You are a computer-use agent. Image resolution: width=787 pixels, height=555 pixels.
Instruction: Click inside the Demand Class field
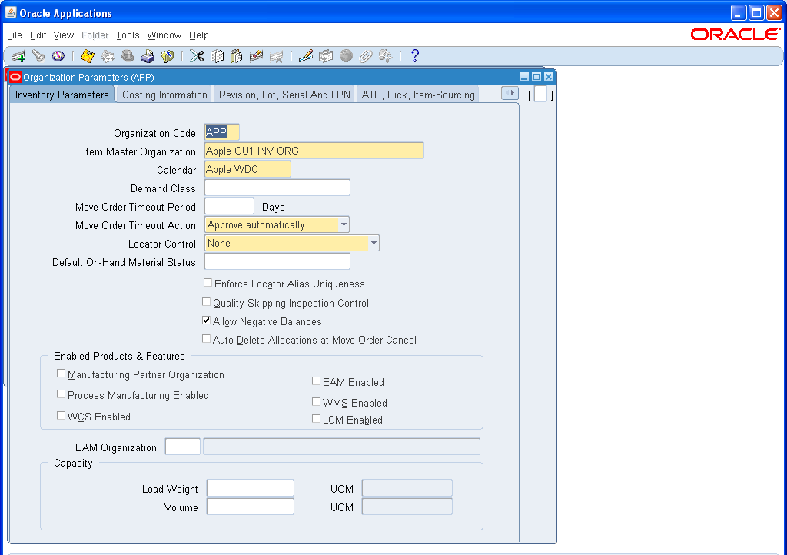click(277, 187)
